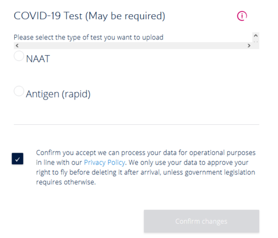The image size is (278, 238).
Task: Click the 'operational purposes' phrase in consent text
Action: click(x=222, y=153)
